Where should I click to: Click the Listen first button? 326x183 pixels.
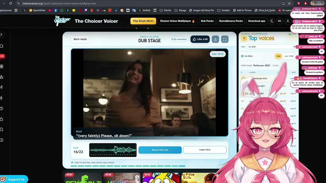click(205, 150)
